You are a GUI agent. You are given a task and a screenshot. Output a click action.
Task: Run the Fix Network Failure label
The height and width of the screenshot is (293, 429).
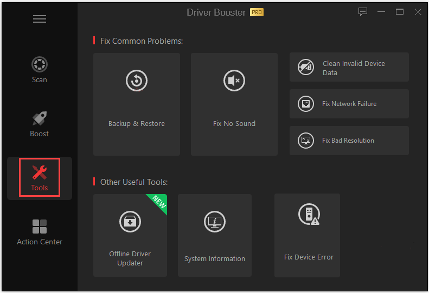[x=349, y=104]
